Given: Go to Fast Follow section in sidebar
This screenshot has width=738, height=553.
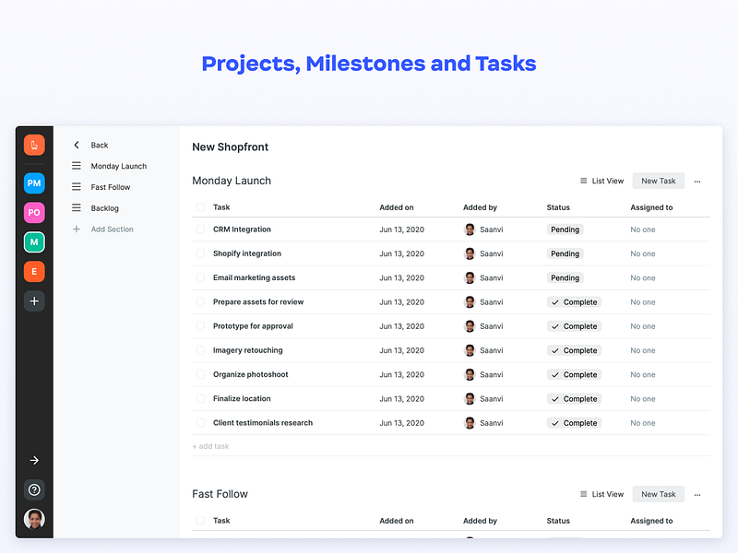Looking at the screenshot, I should click(x=111, y=187).
